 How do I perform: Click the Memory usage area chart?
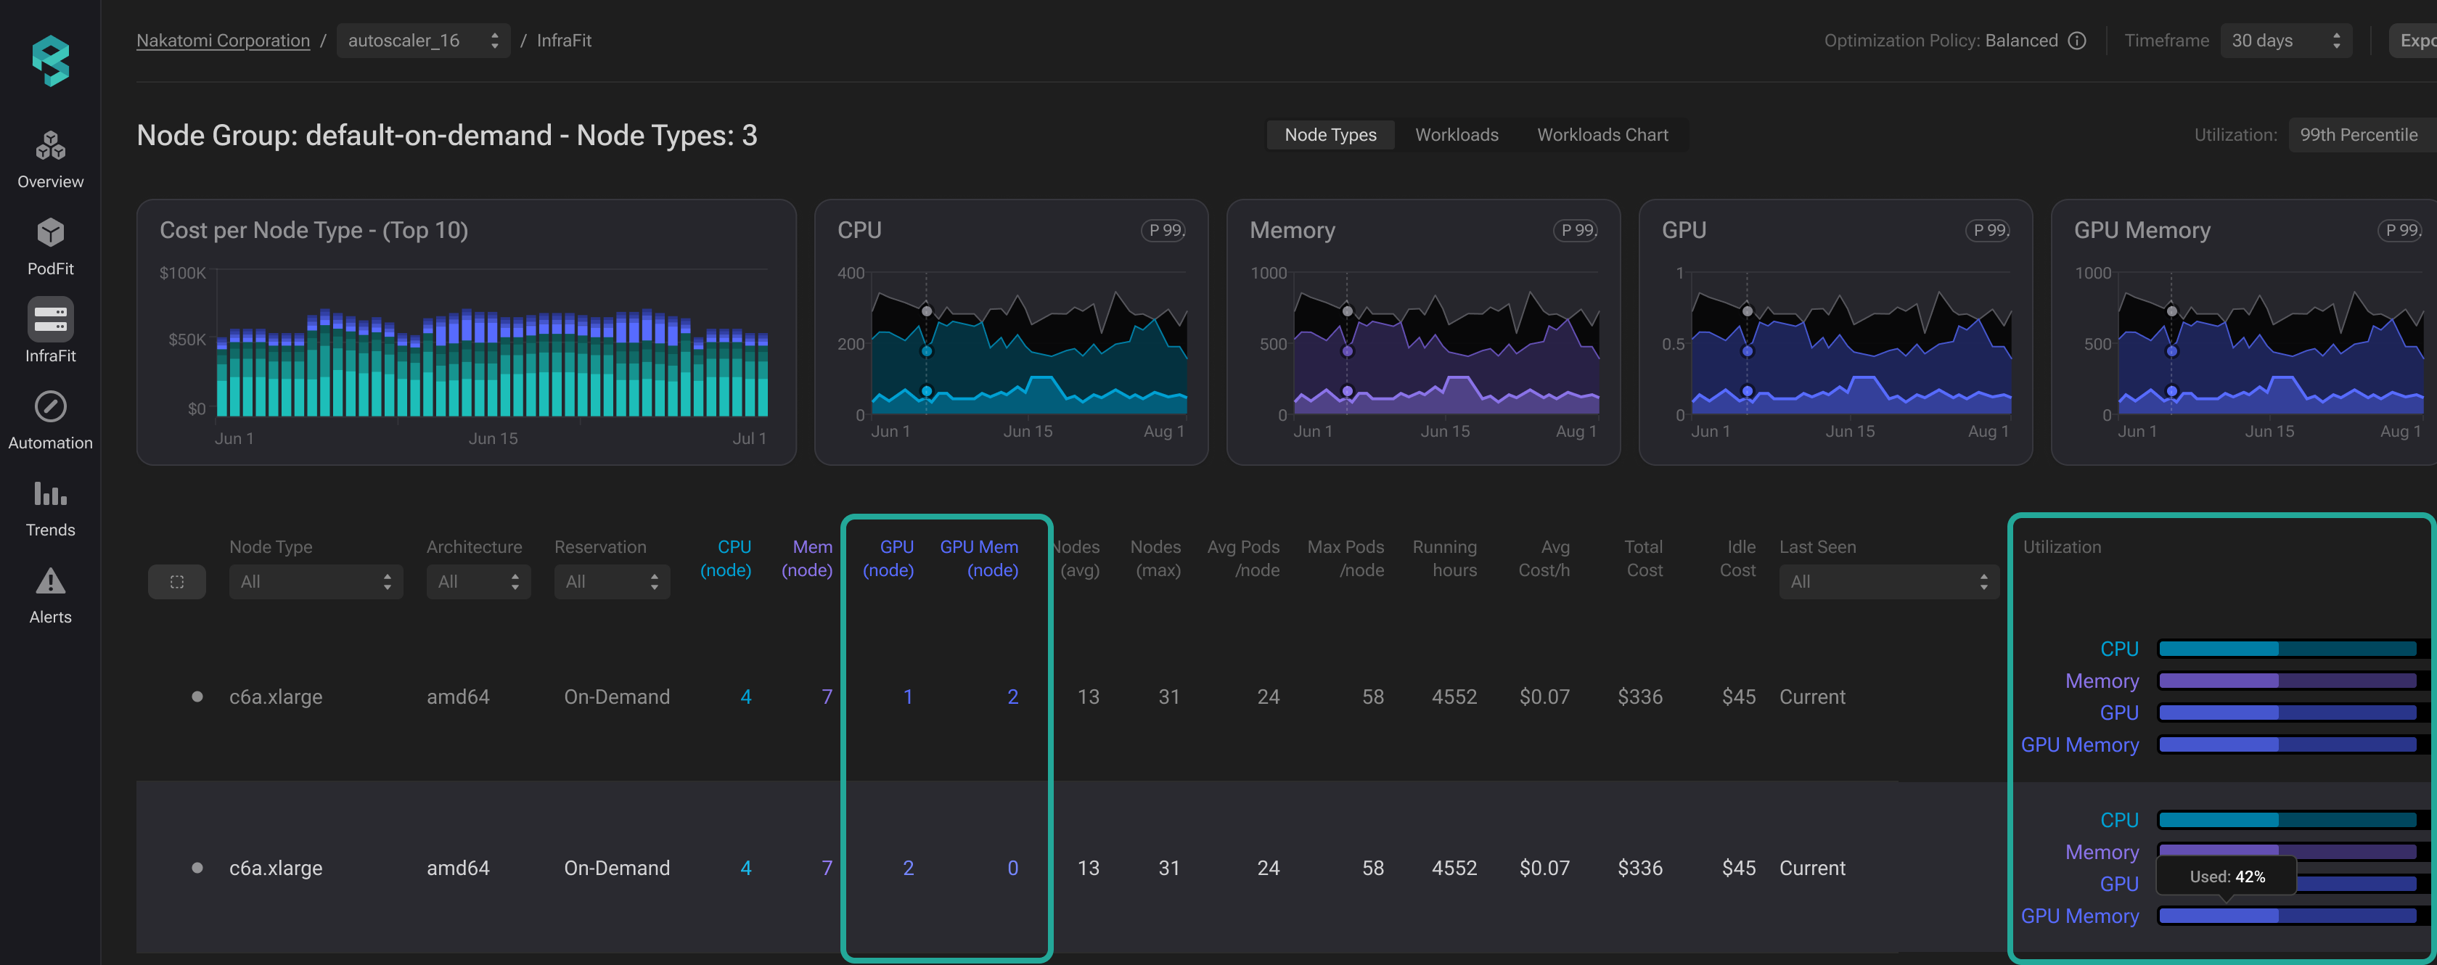(1446, 343)
